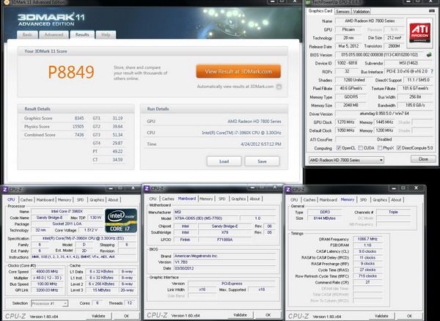Viewport: 440px width, 321px height.
Task: Open Graphics tab in the CPU-Z Mainboard window
Action: pyautogui.click(x=238, y=199)
